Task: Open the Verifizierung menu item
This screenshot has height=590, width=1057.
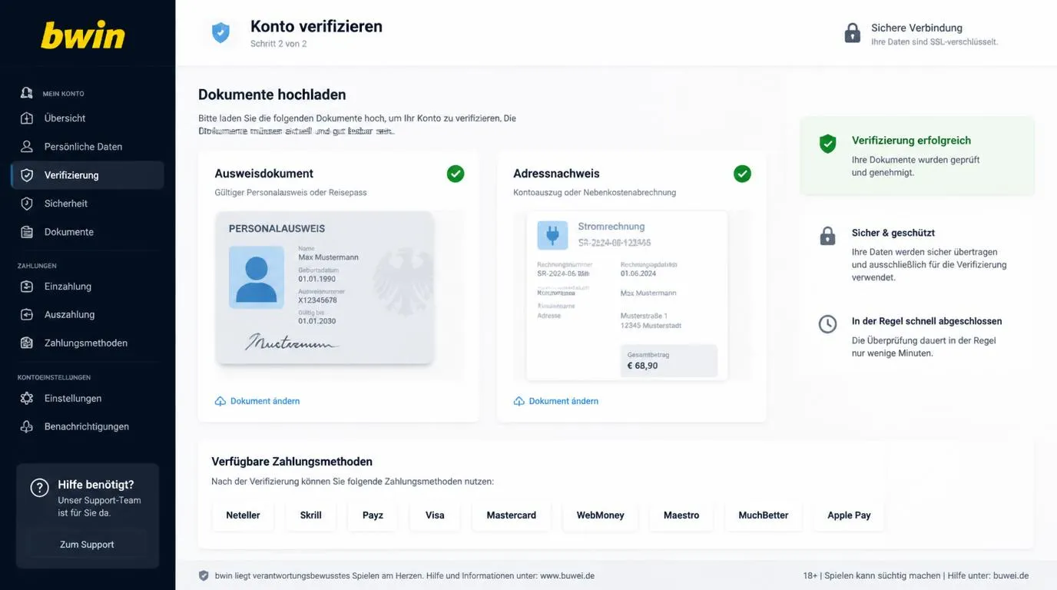Action: click(x=88, y=175)
